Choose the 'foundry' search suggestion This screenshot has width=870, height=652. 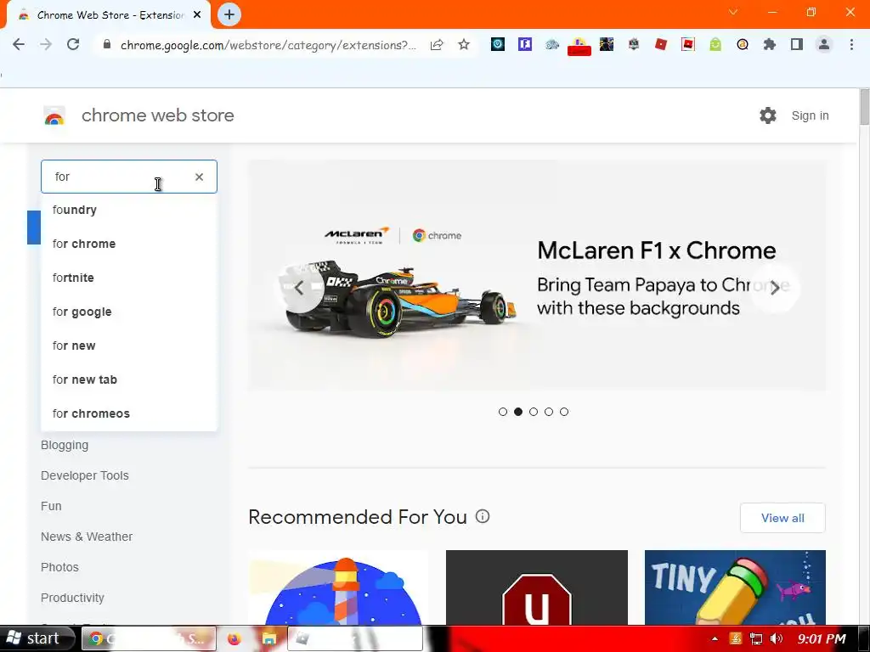coord(129,211)
